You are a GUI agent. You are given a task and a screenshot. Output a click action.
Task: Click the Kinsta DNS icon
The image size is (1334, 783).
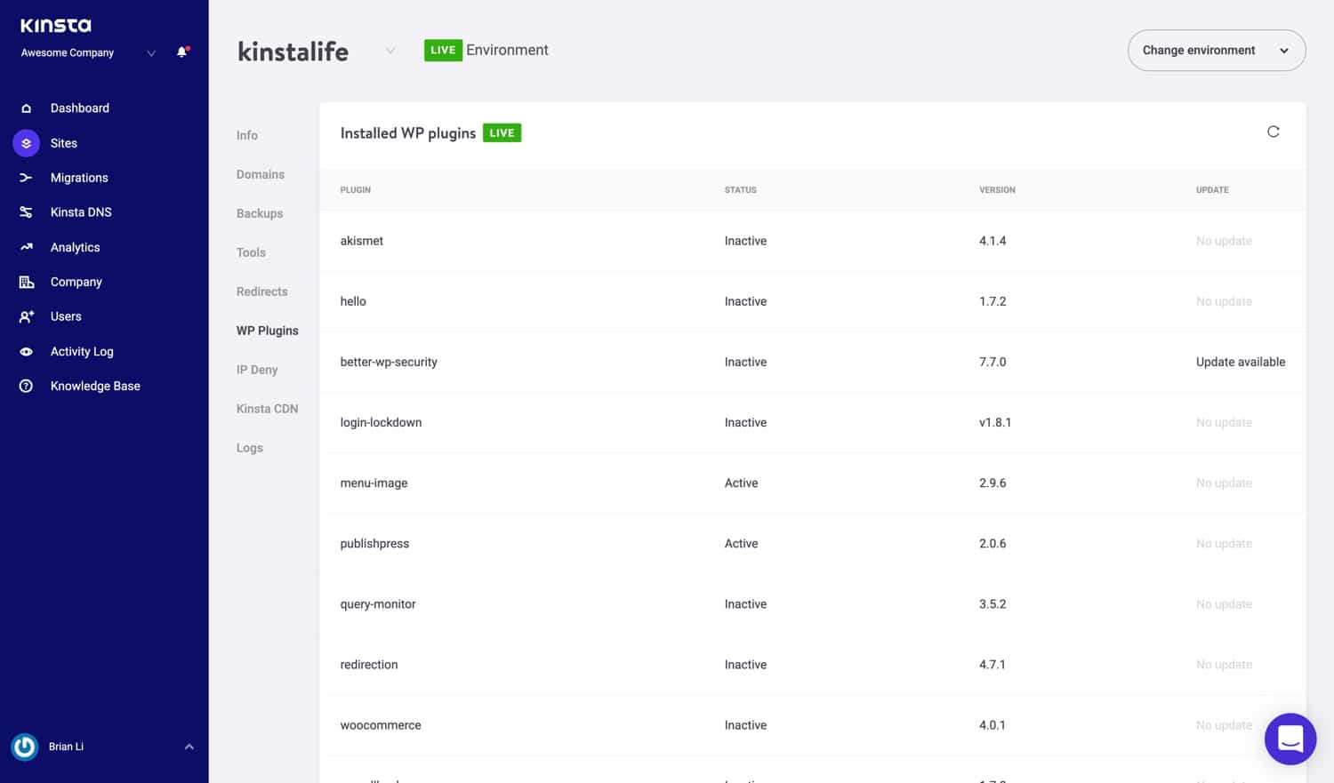tap(26, 212)
